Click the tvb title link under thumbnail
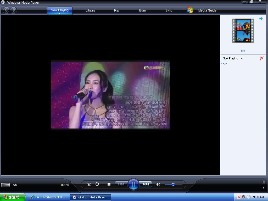The image size is (268, 201). (243, 51)
